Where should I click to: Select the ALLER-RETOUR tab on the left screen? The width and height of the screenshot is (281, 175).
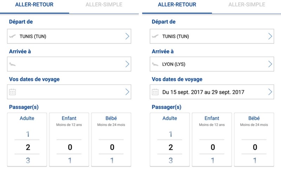34,5
